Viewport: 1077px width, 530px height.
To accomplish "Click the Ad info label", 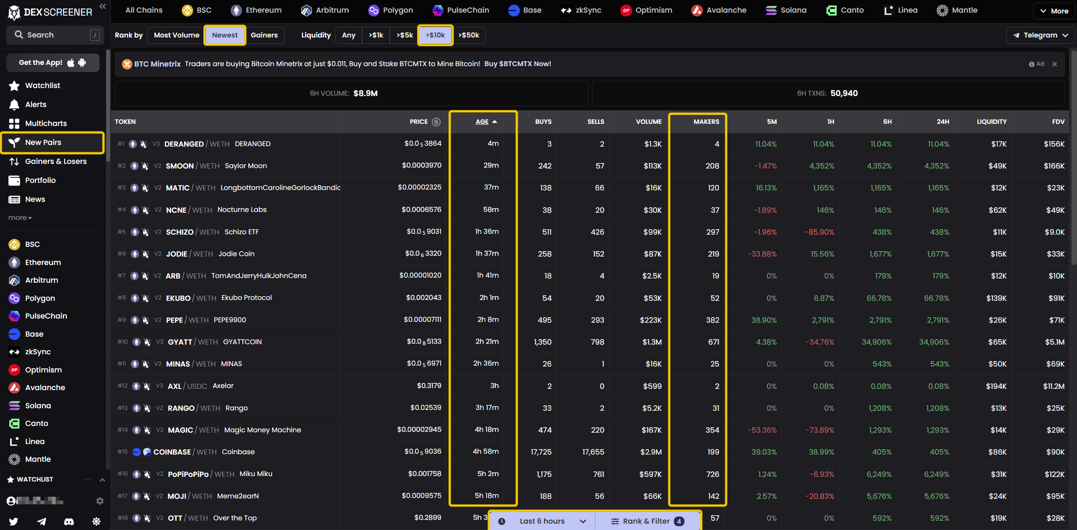I will [x=1037, y=64].
